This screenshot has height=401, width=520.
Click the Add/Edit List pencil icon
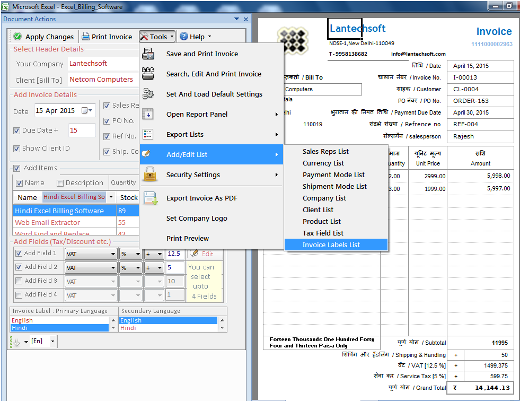coord(146,154)
